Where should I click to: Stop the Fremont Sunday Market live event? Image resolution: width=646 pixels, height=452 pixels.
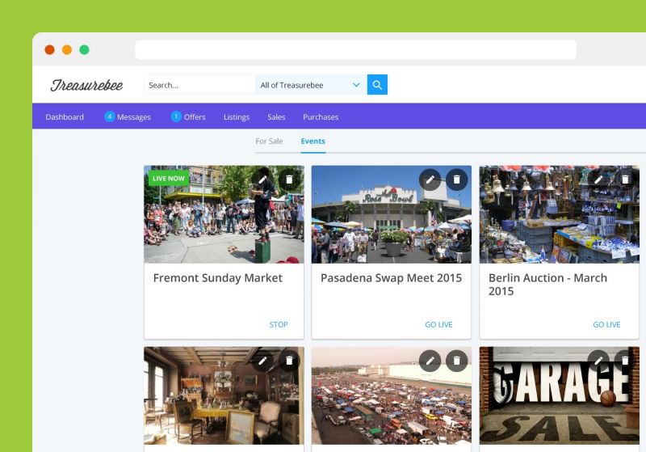278,325
